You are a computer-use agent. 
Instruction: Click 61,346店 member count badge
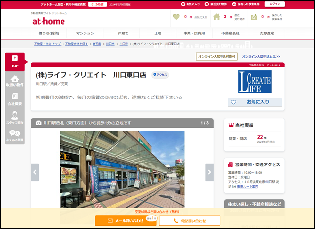pos(97,4)
